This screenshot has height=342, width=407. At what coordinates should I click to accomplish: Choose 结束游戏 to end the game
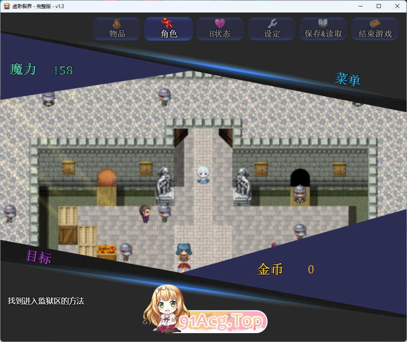point(375,29)
